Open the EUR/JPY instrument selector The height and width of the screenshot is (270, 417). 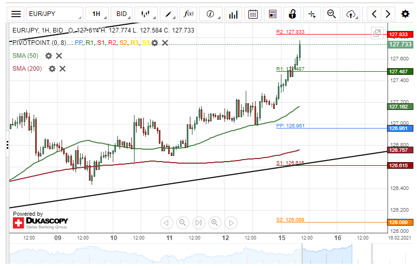coord(55,14)
